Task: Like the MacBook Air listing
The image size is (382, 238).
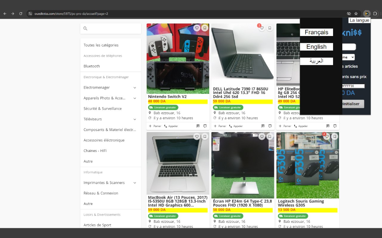Action: tap(197, 137)
